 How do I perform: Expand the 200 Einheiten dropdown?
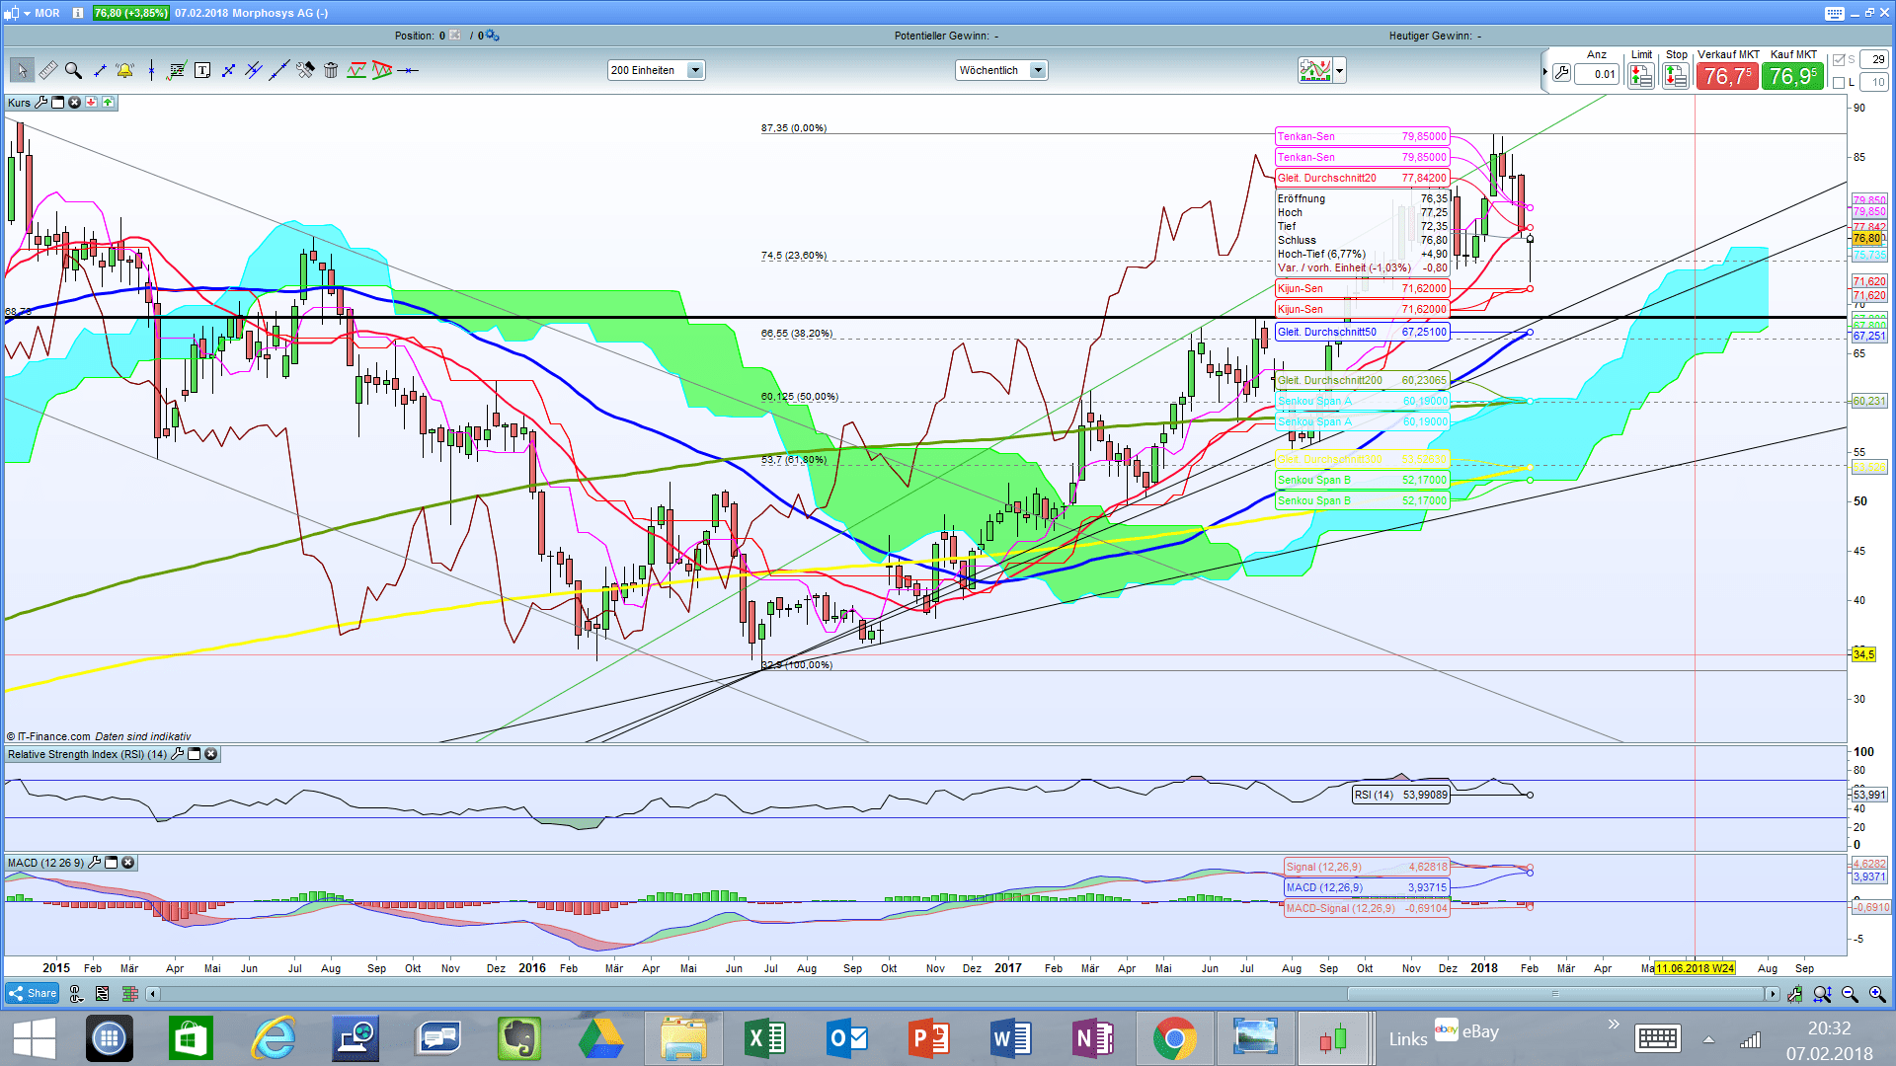(x=695, y=70)
